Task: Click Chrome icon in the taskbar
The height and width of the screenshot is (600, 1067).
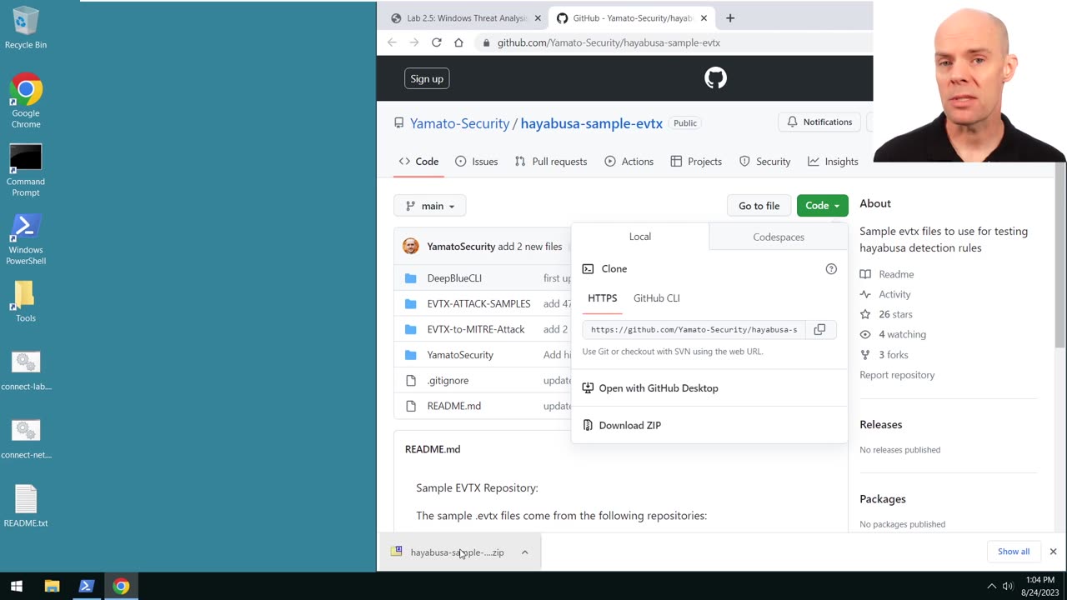Action: 121,587
